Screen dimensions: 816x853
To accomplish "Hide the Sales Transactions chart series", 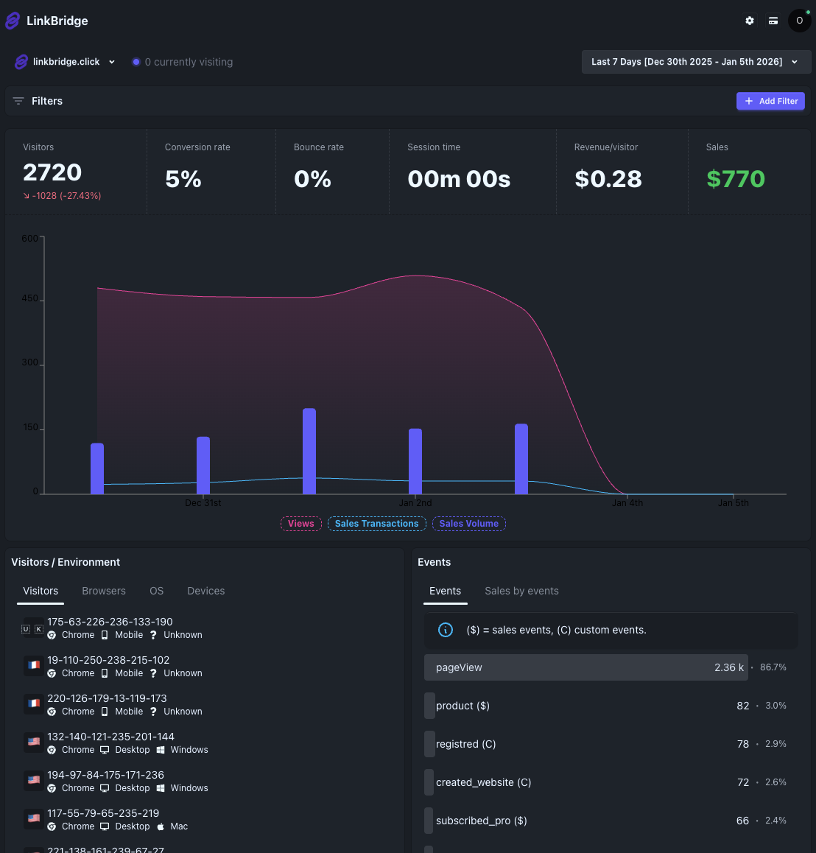I will pyautogui.click(x=376, y=523).
